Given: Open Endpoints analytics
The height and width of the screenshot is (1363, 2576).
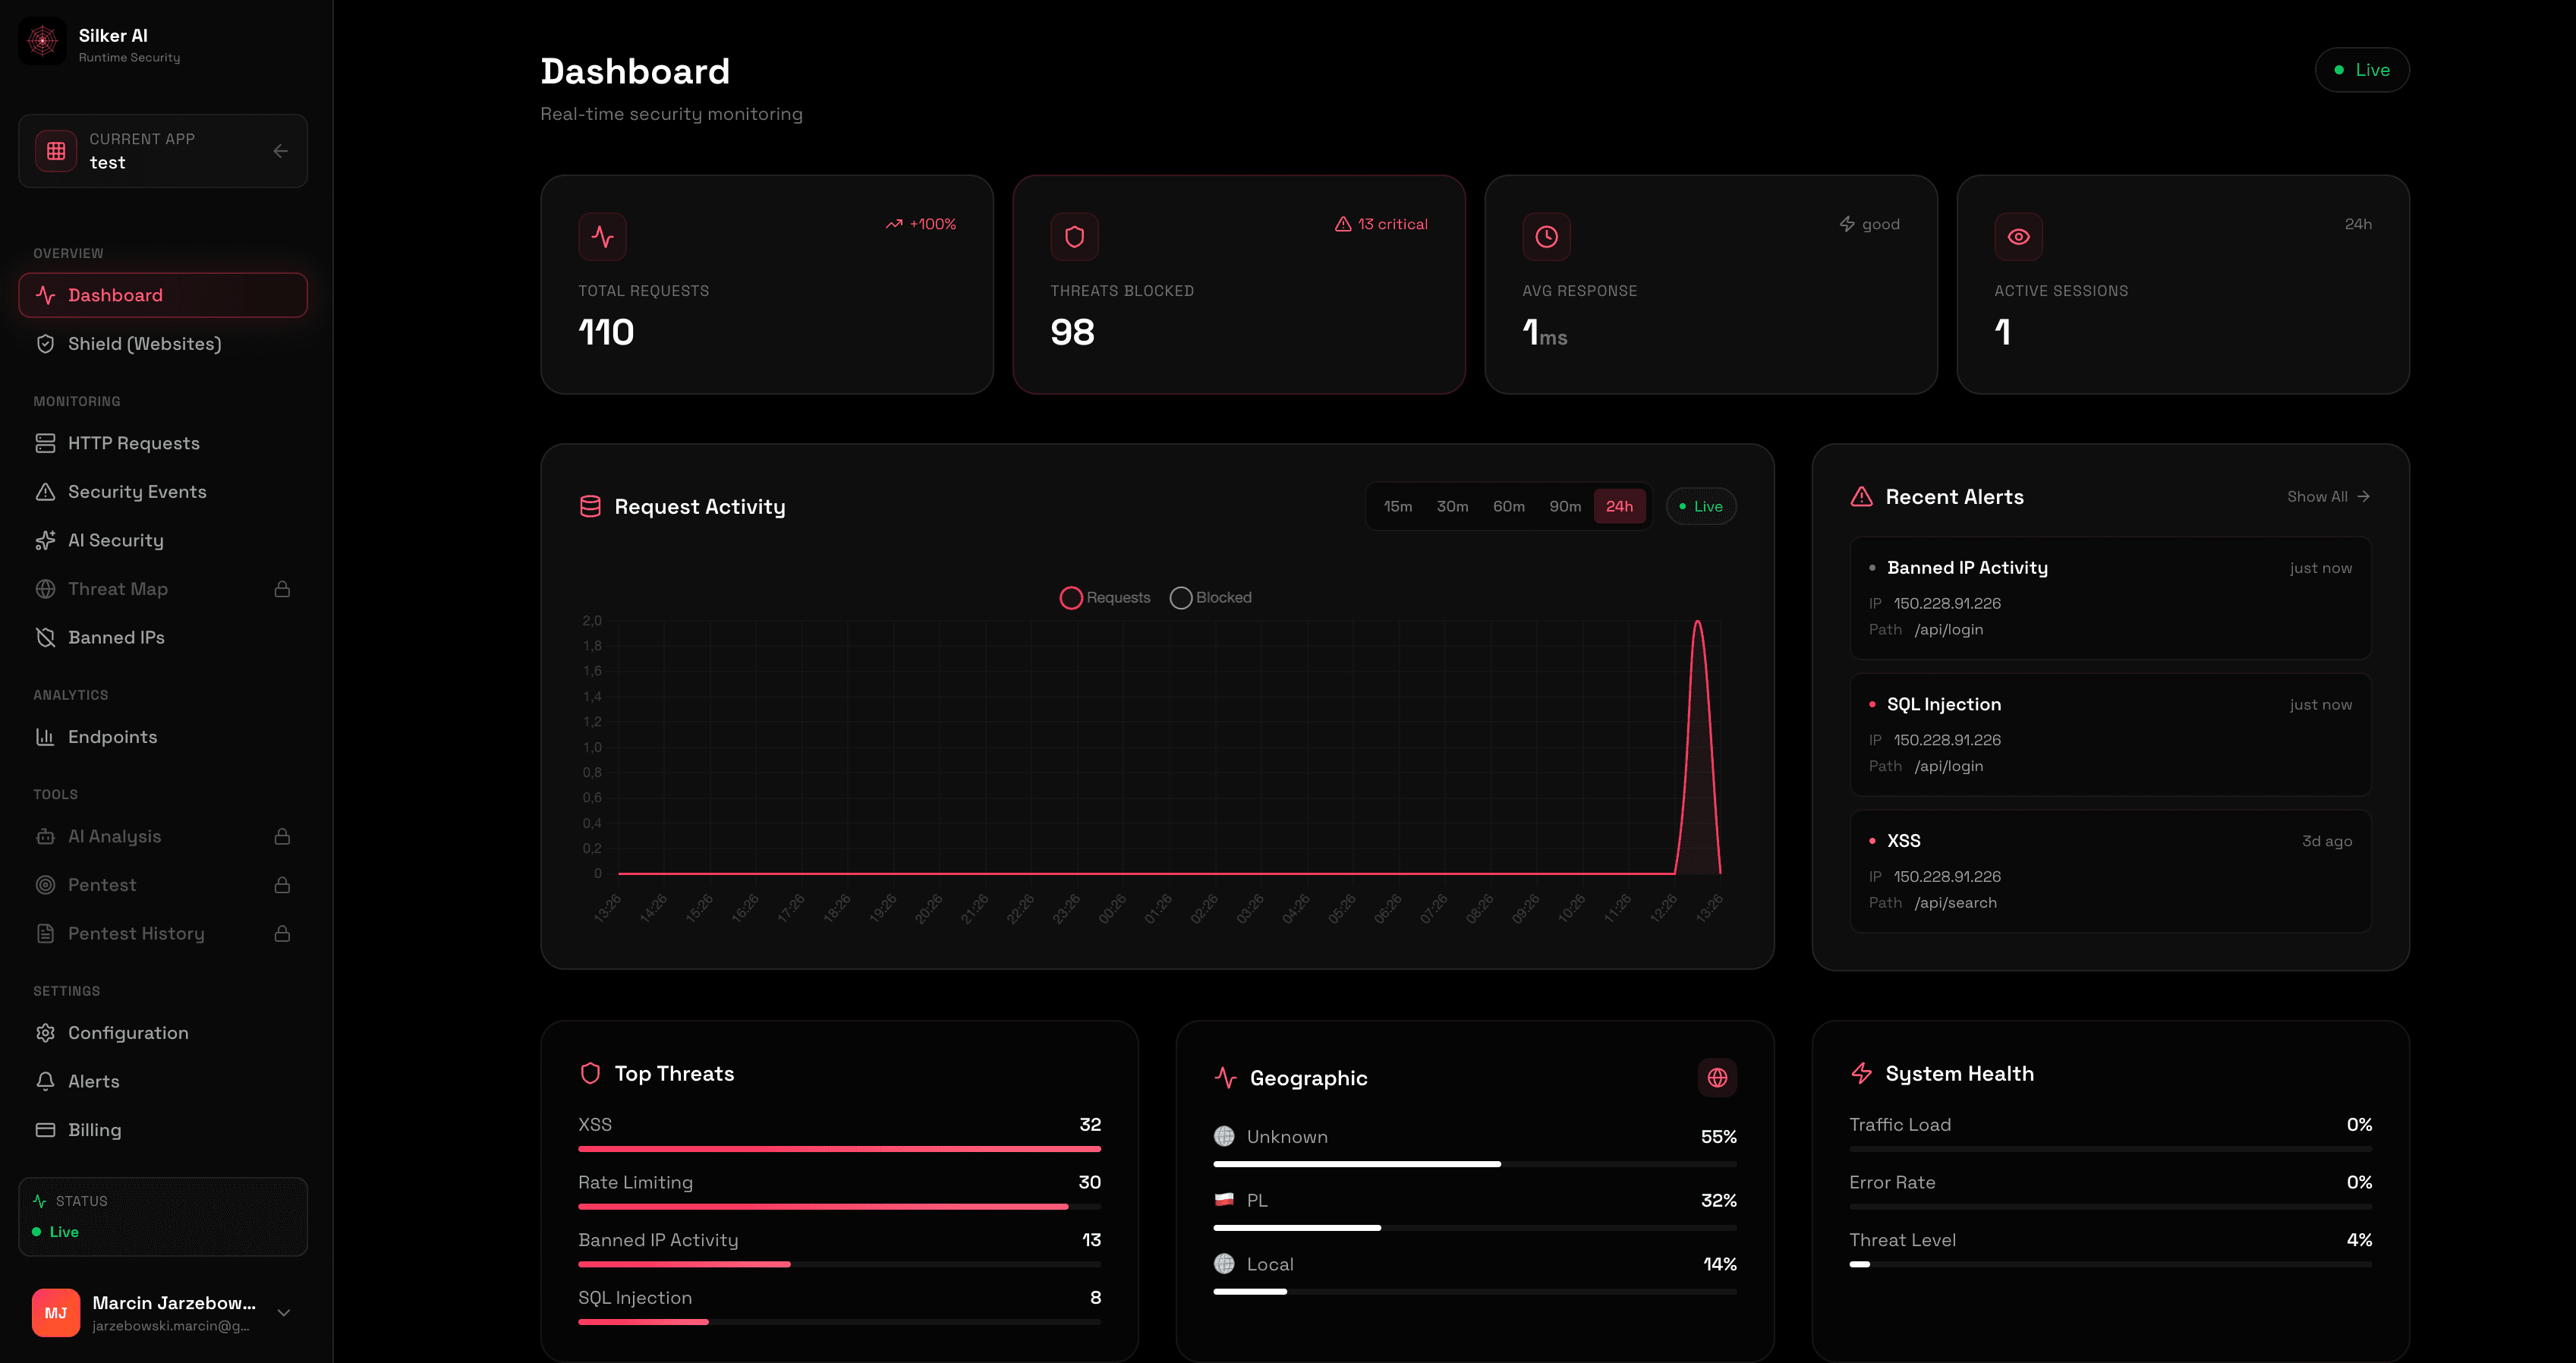Looking at the screenshot, I should (163, 737).
